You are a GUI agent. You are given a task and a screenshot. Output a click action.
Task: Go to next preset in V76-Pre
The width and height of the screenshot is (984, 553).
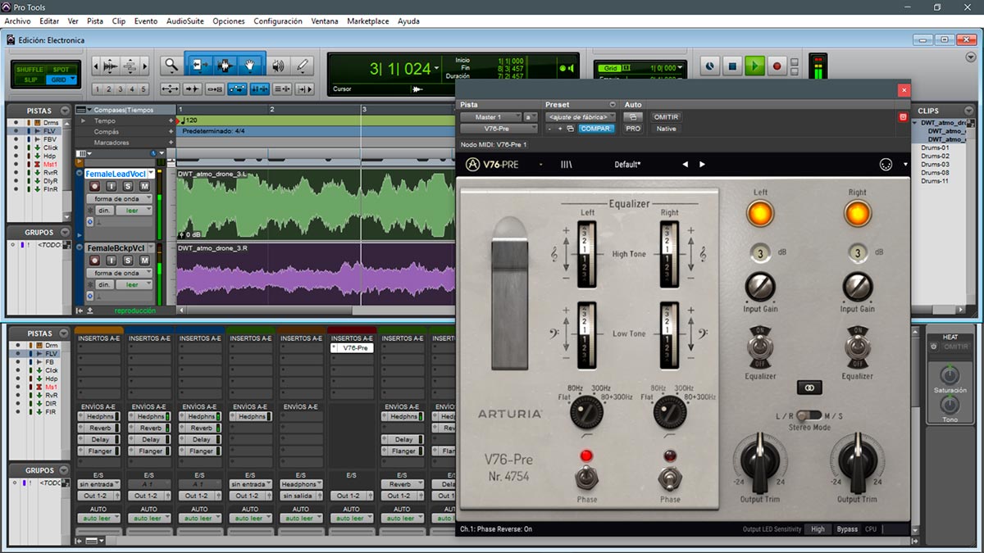[702, 164]
